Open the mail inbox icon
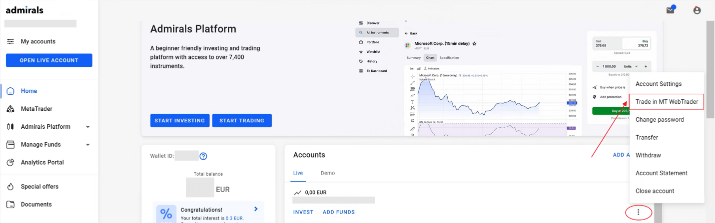Screen dimensions: 715x223 pos(671,10)
